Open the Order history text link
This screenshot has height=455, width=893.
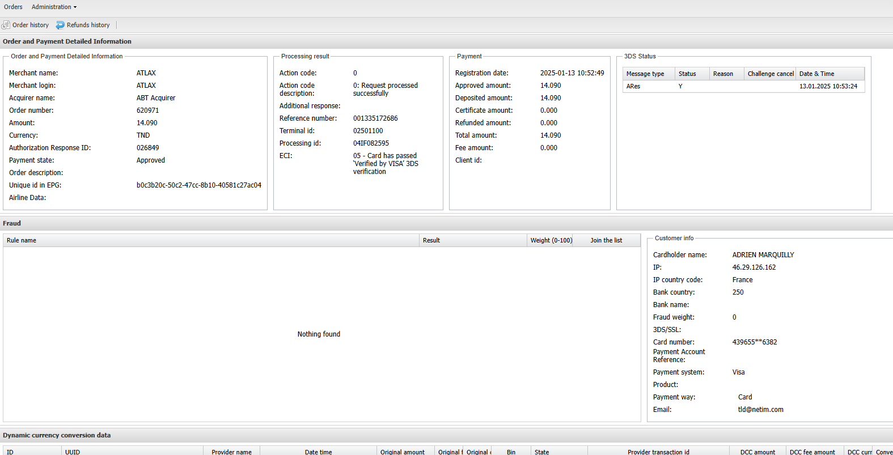pyautogui.click(x=31, y=25)
